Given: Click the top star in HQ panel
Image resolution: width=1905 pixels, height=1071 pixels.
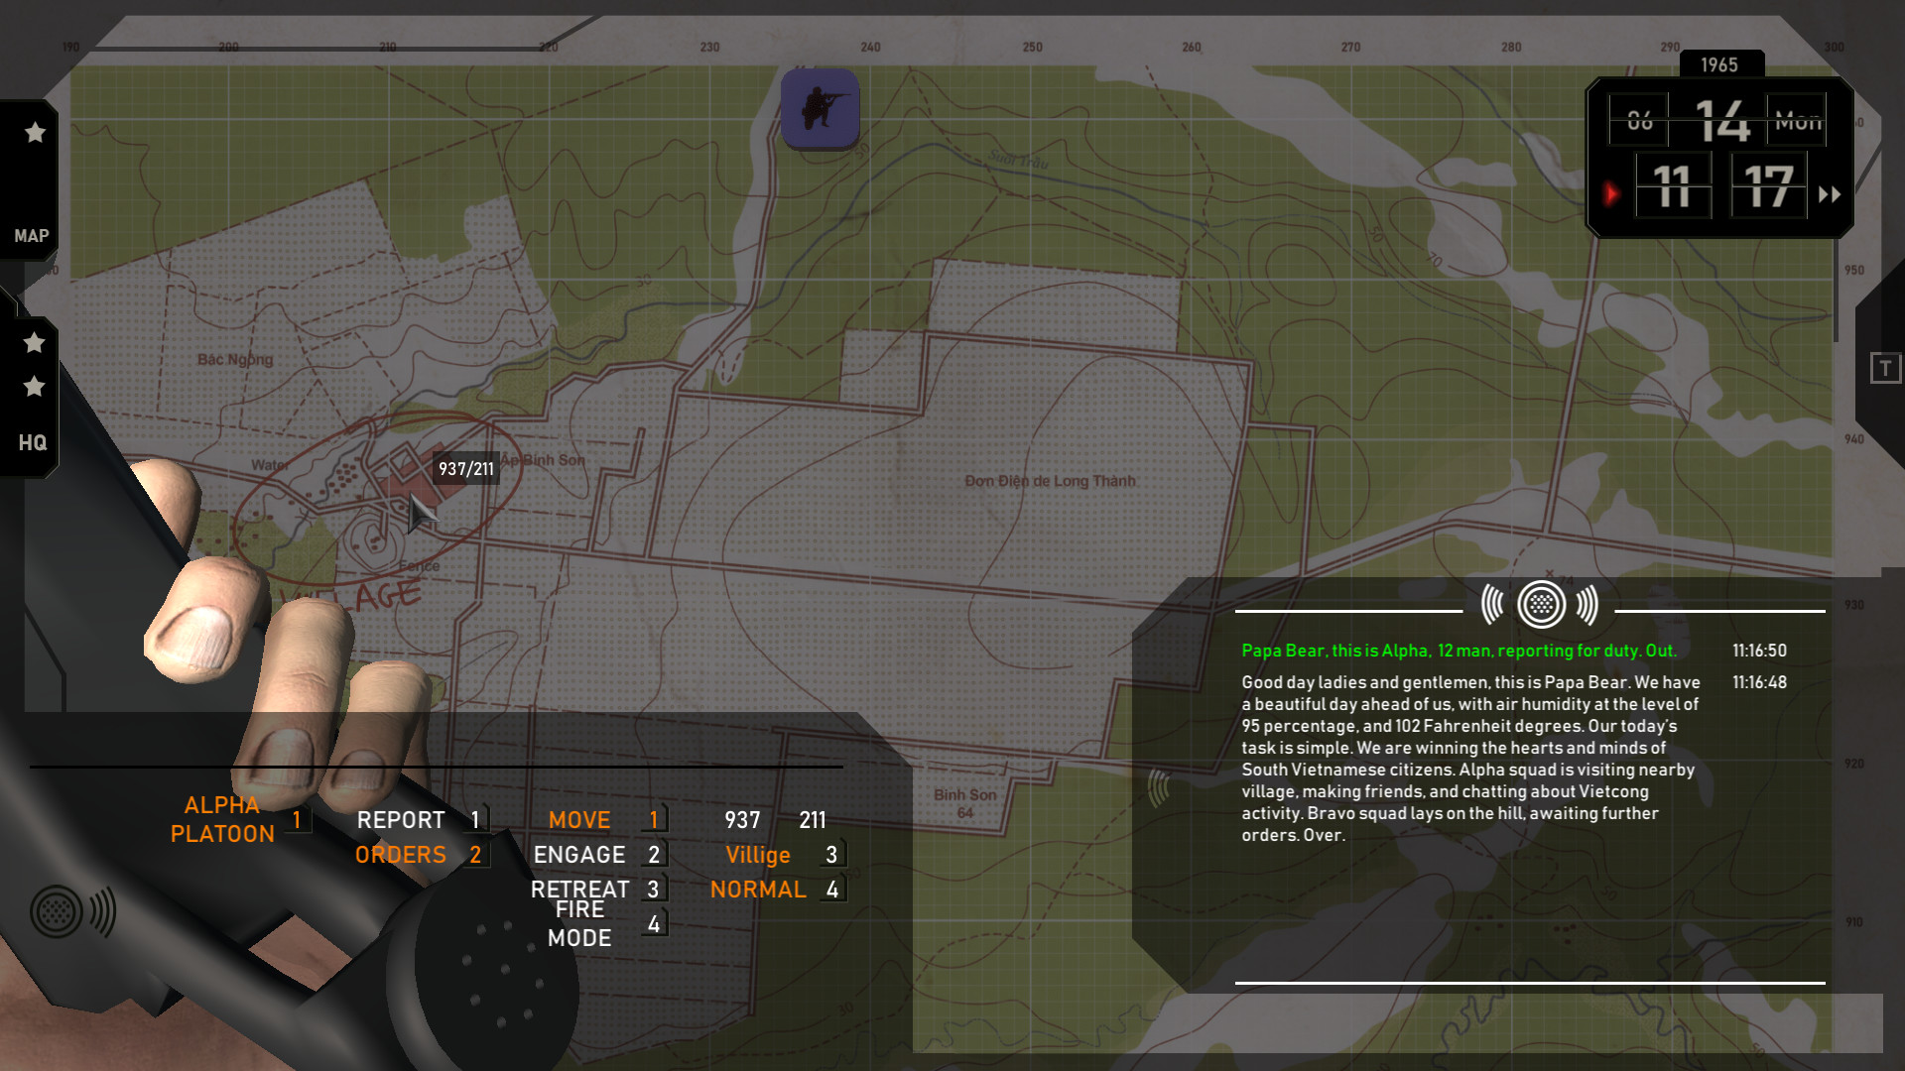Looking at the screenshot, I should tap(34, 343).
